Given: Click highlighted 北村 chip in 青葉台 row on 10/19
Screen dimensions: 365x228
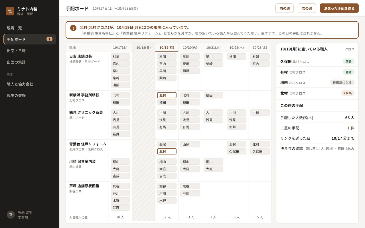Looking at the screenshot, I should [167, 151].
